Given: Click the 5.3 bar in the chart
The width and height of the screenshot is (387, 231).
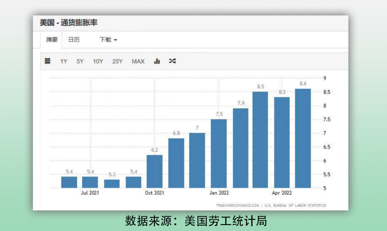Looking at the screenshot, I should (112, 184).
